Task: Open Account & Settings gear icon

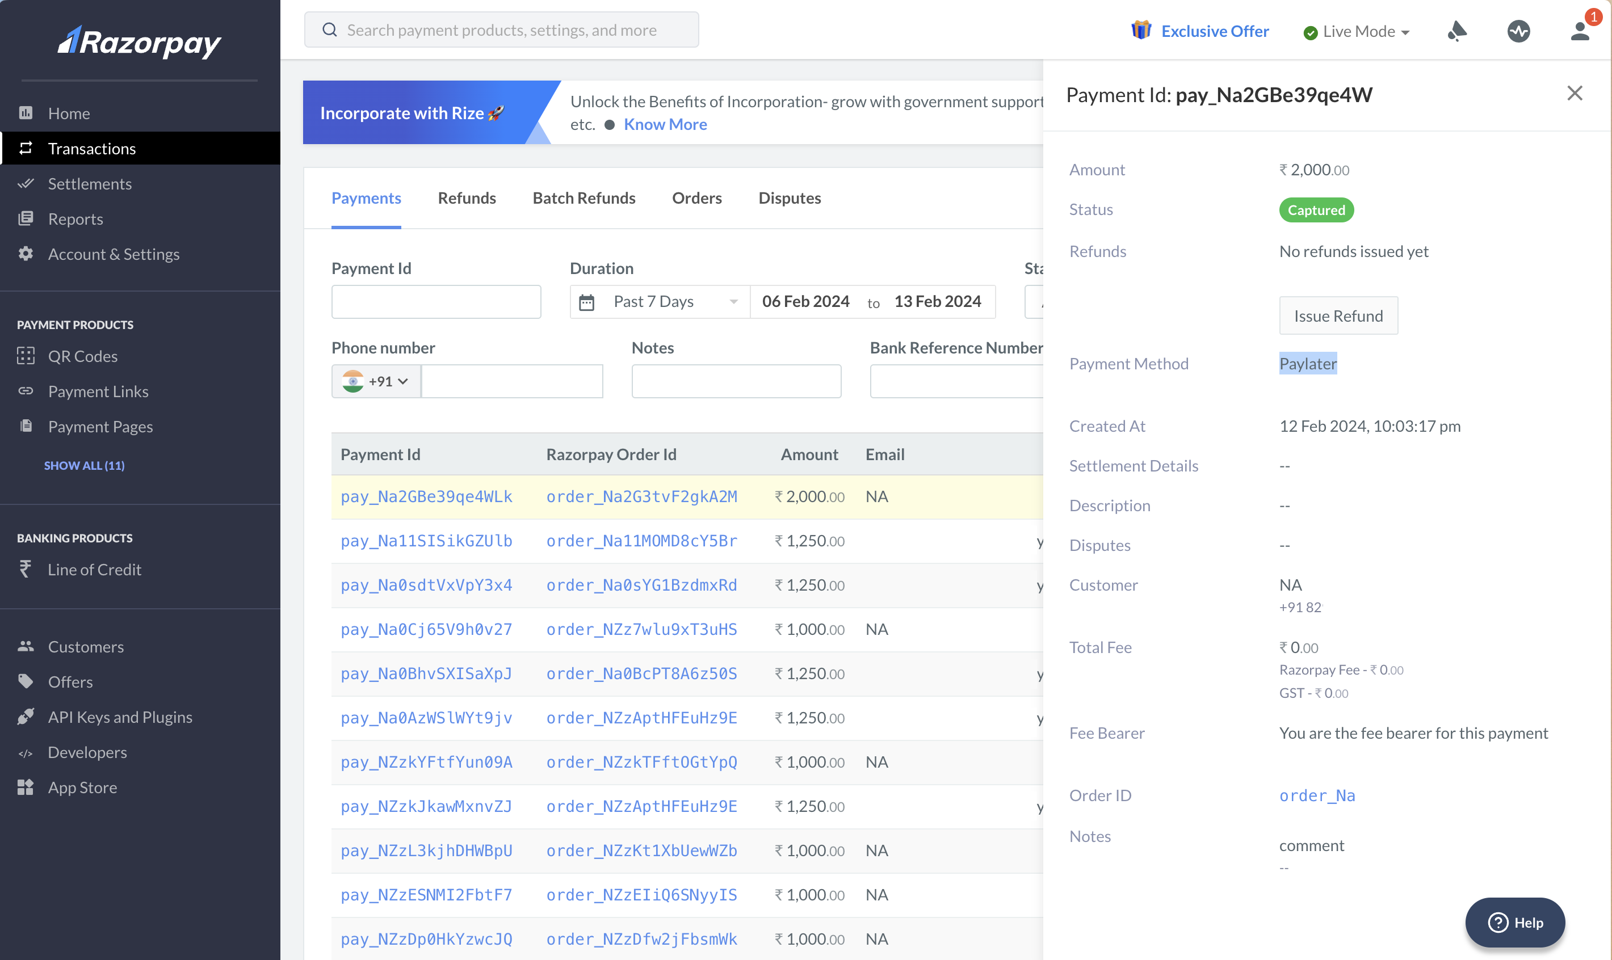Action: pyautogui.click(x=26, y=254)
